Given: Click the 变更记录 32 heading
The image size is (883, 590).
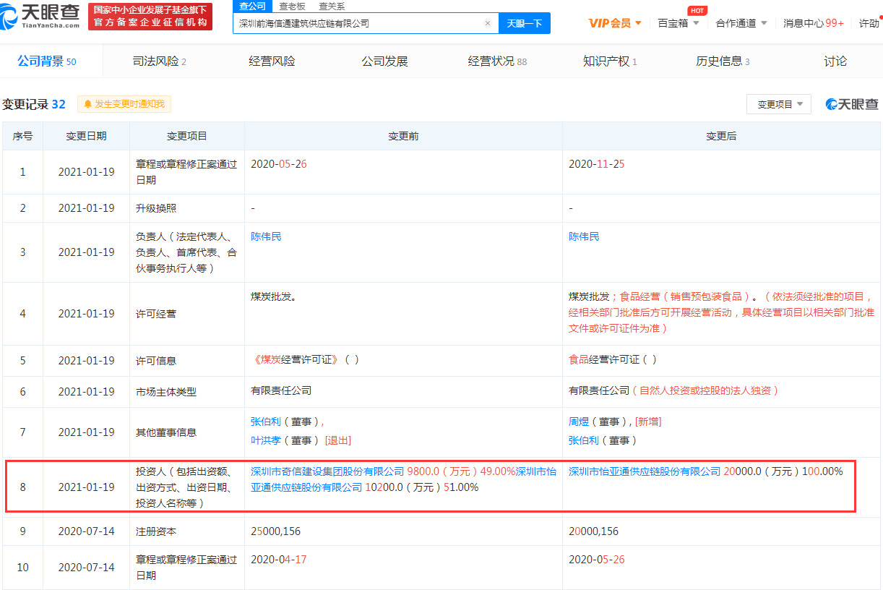Looking at the screenshot, I should click(x=34, y=104).
